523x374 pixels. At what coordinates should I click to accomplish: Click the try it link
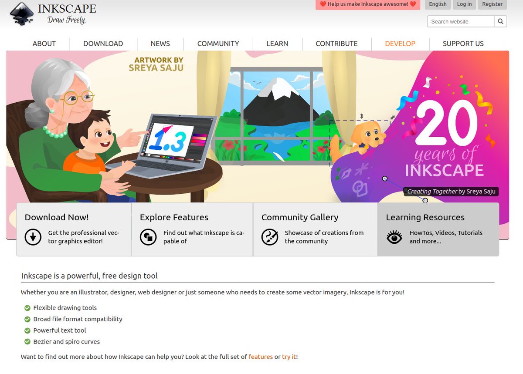tap(289, 357)
